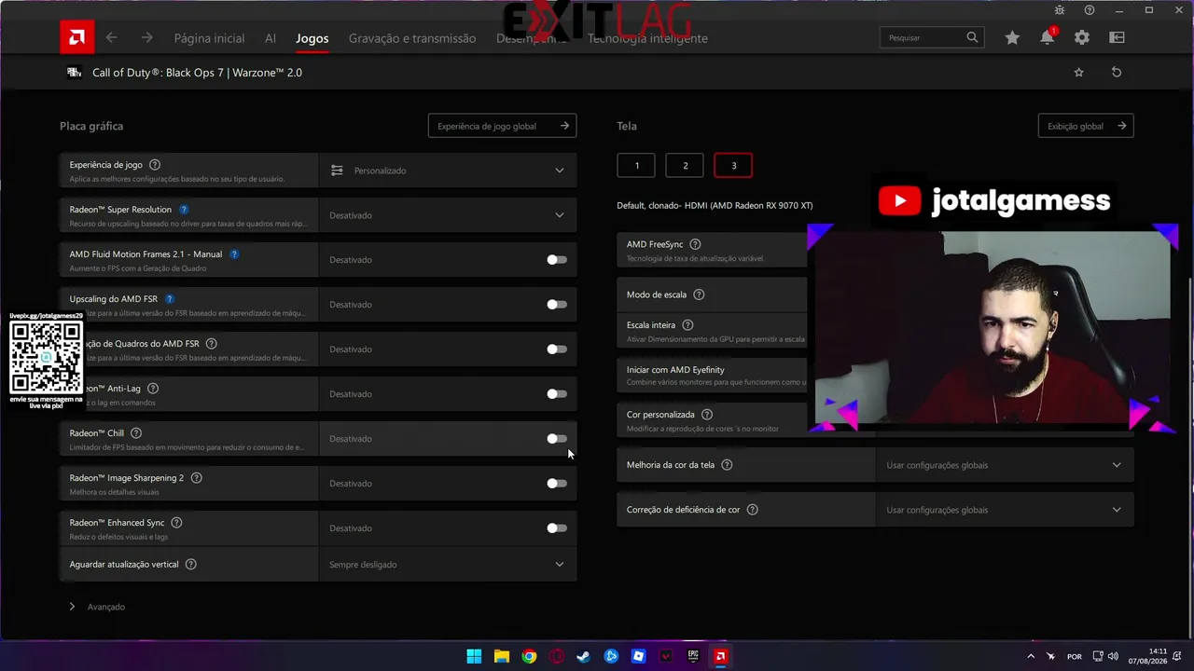Show help for Modo de escala
The height and width of the screenshot is (671, 1194).
(699, 294)
